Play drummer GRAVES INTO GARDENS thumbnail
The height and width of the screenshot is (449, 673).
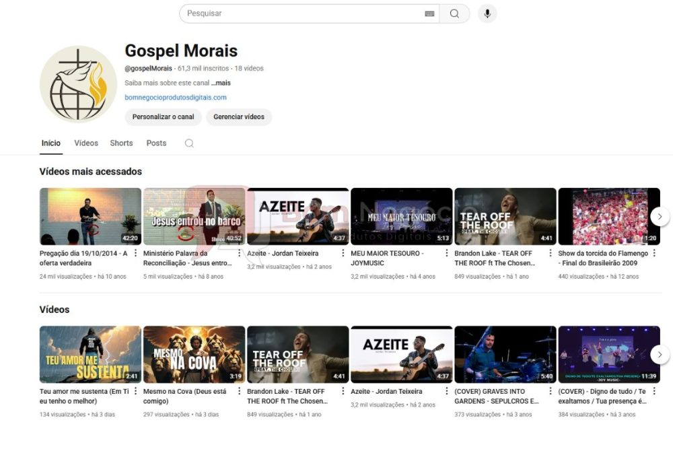[x=505, y=355]
